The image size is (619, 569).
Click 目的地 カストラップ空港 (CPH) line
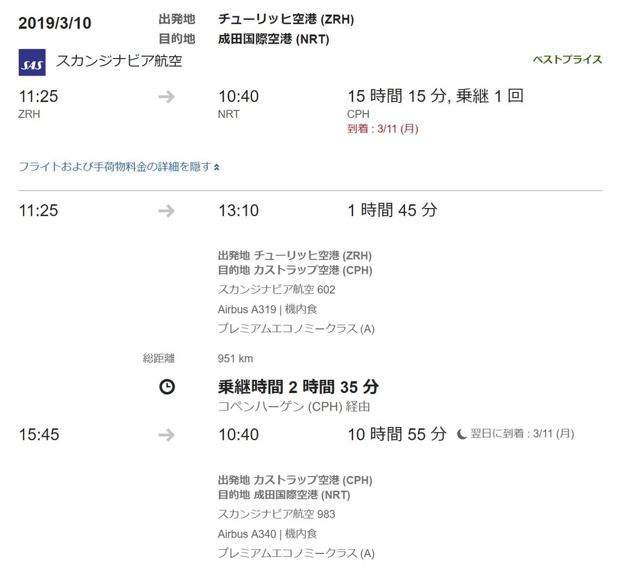click(x=295, y=270)
